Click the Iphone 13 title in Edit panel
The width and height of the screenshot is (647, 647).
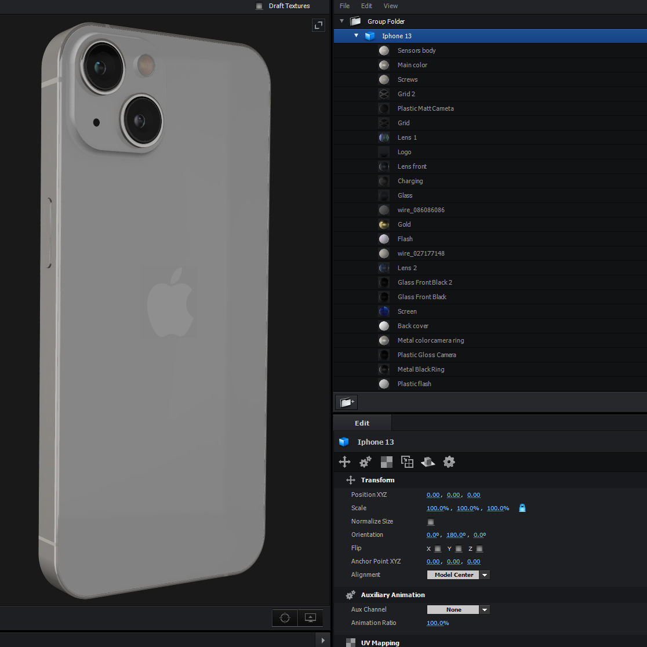376,442
